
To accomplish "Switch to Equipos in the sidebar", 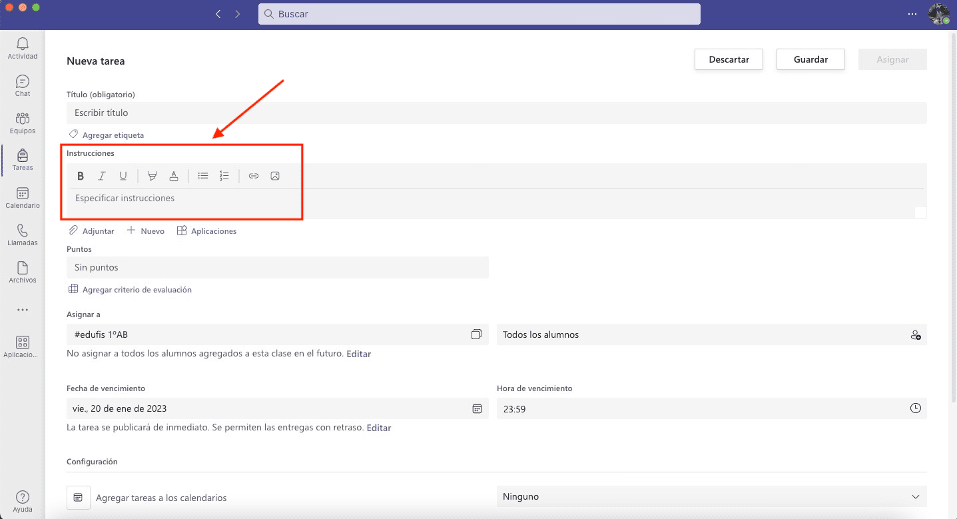I will click(x=23, y=123).
